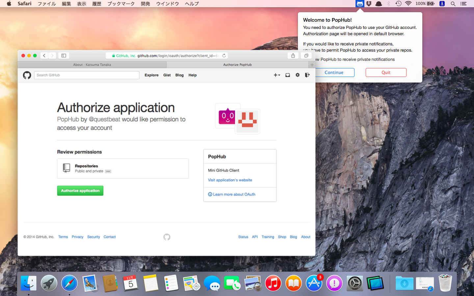Open Messages from the Dock
The image size is (474, 296).
coord(212,283)
